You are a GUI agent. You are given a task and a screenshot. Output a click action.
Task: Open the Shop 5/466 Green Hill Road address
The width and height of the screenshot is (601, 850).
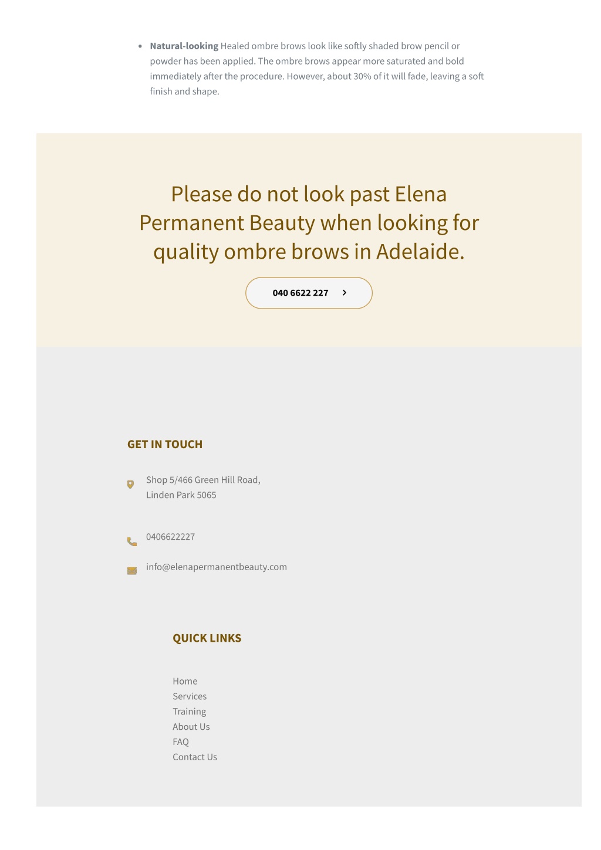click(203, 480)
